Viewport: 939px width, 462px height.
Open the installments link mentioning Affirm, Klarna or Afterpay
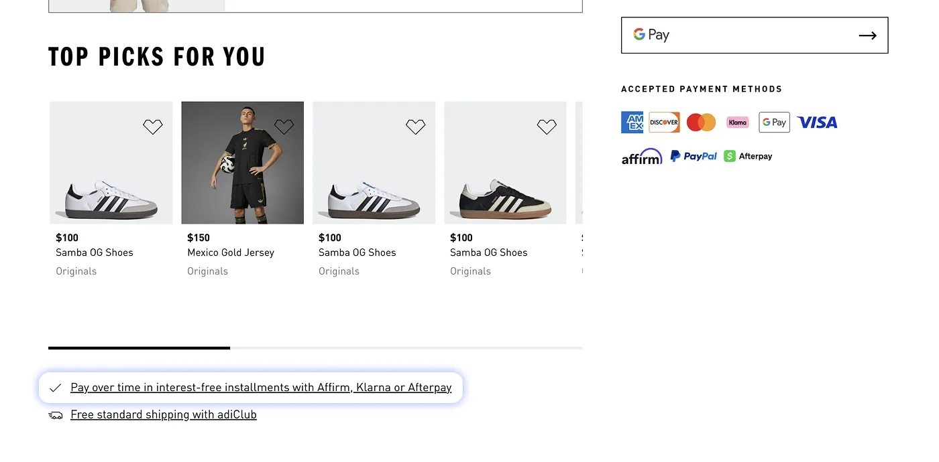[262, 387]
